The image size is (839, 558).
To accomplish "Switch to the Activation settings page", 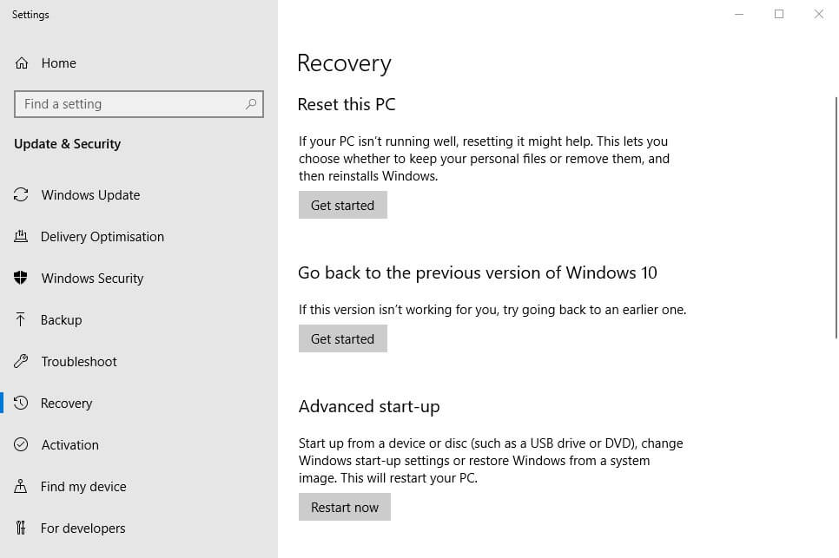I will pyautogui.click(x=70, y=444).
